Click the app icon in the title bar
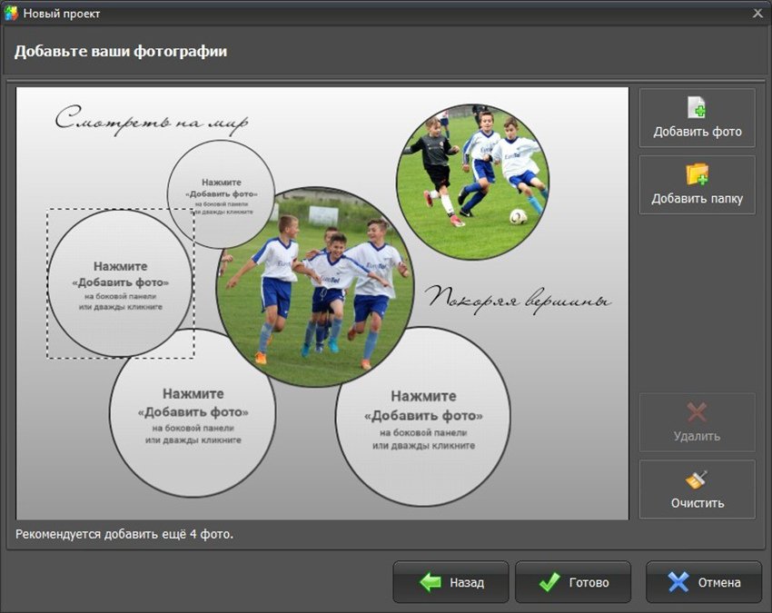This screenshot has width=772, height=613. (x=12, y=14)
